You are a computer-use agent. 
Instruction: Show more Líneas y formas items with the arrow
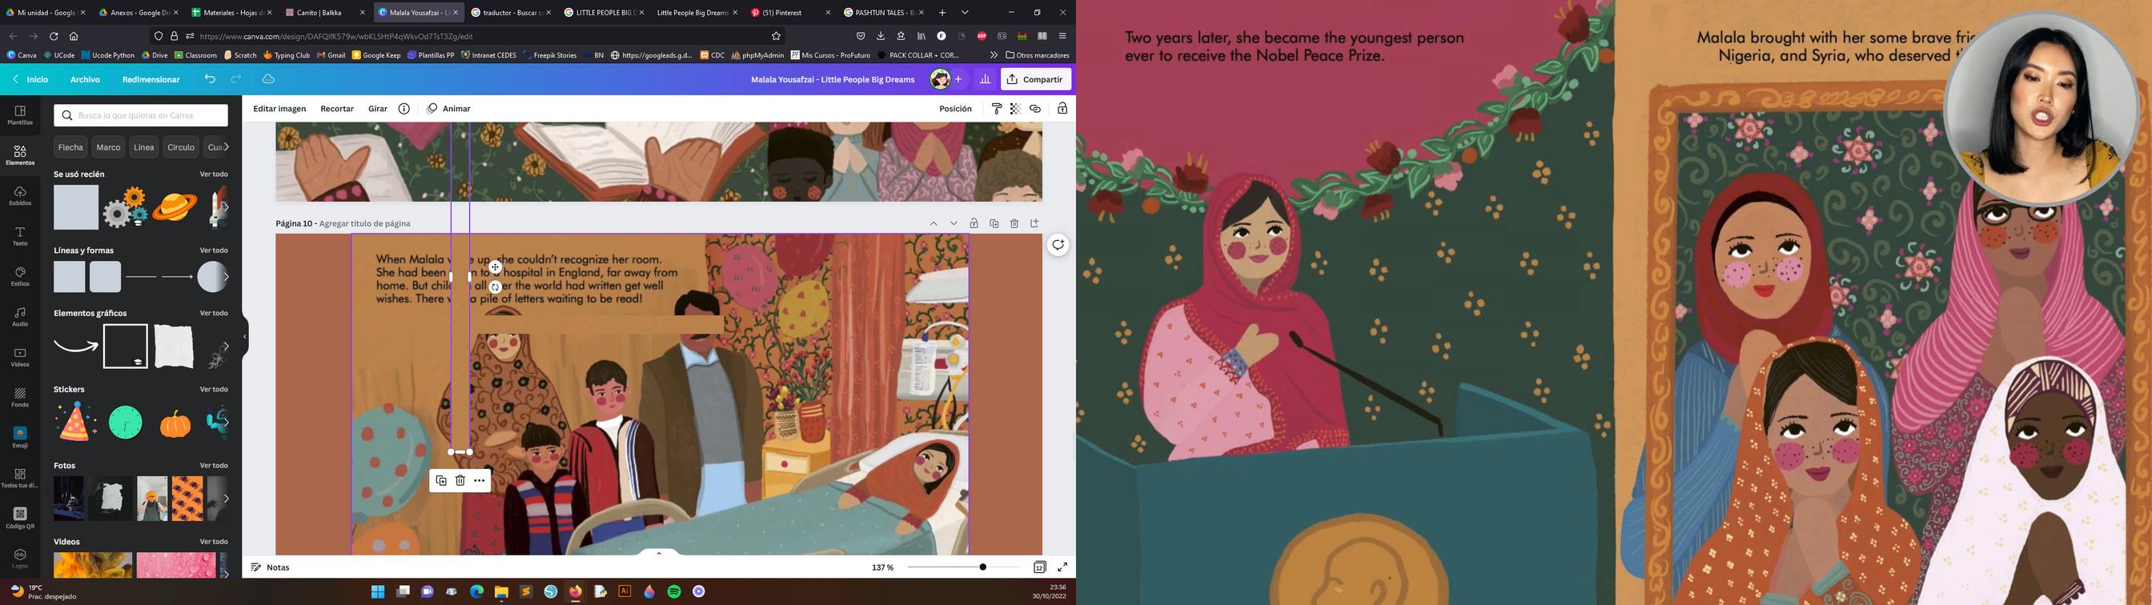coord(224,277)
